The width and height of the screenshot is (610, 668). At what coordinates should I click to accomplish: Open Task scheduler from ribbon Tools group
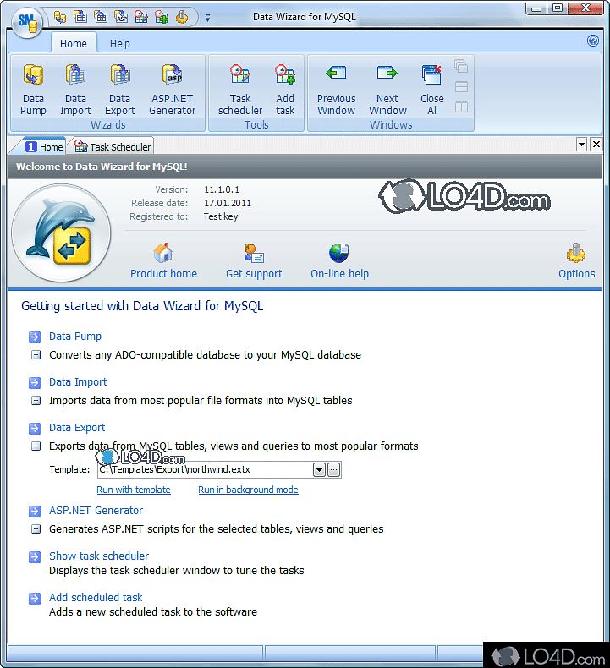(x=240, y=90)
